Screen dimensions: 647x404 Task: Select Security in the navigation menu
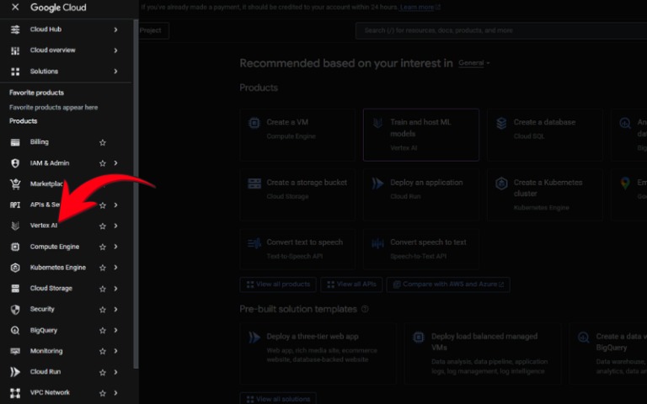(42, 309)
